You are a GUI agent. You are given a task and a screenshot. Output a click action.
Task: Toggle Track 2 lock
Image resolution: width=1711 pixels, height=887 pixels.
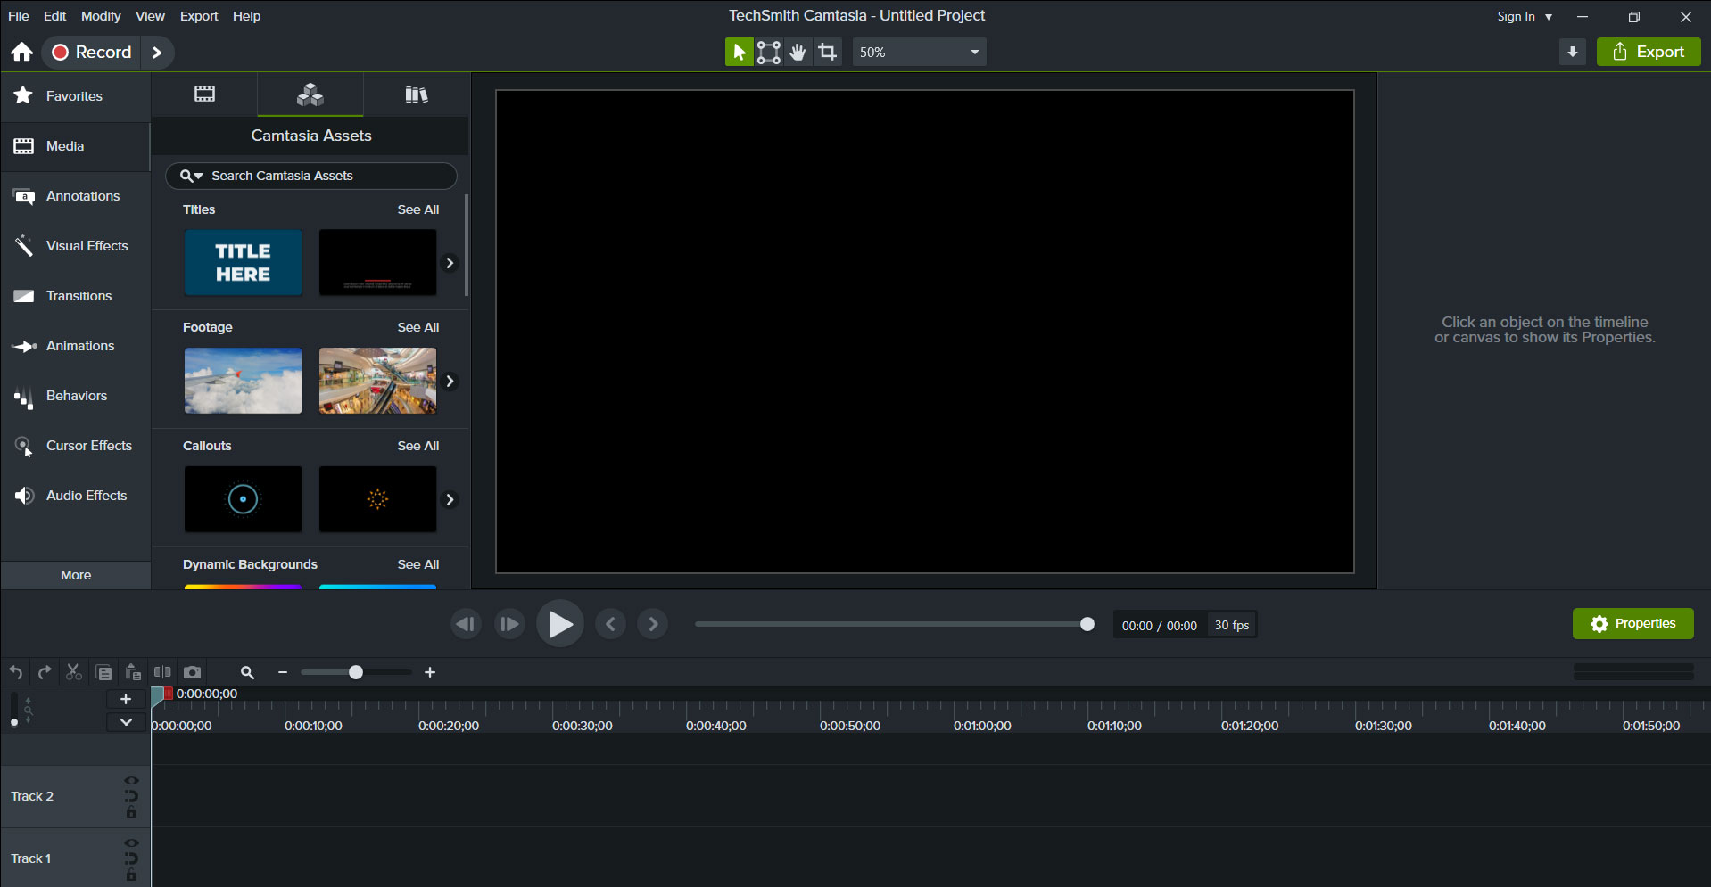pos(131,812)
